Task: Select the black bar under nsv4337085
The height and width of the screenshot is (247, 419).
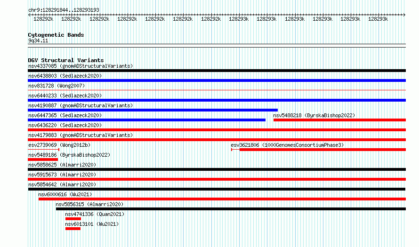Action: [x=217, y=71]
